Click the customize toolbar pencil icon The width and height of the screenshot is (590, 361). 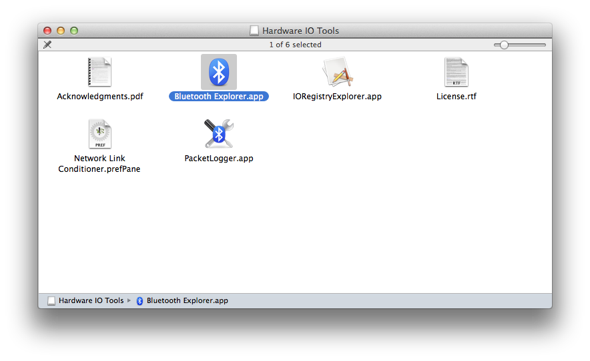47,45
